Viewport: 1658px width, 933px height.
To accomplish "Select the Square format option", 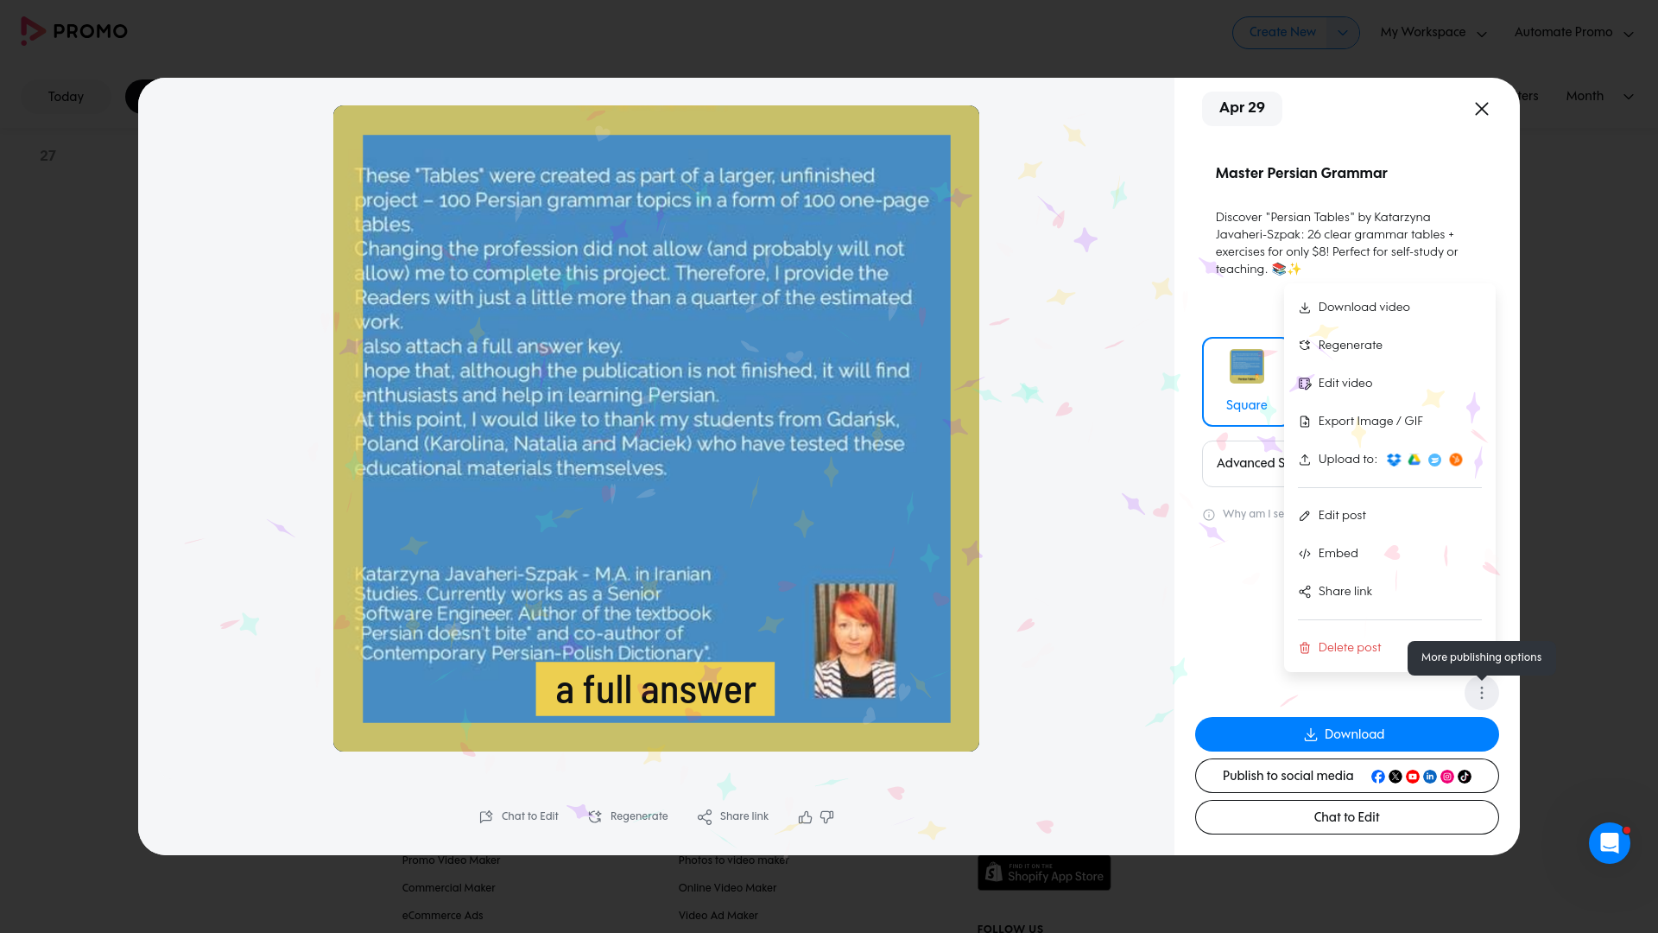I will click(x=1245, y=380).
